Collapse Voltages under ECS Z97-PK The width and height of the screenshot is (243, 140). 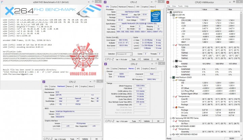(173, 18)
